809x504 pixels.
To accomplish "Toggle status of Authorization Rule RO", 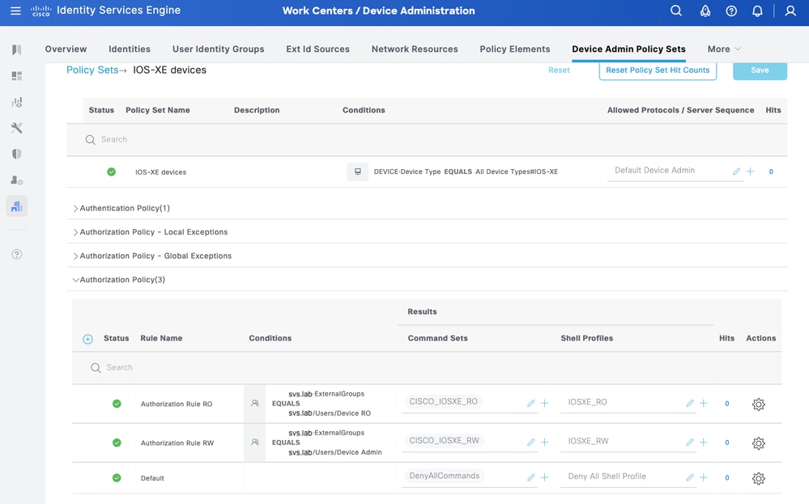I will 117,404.
